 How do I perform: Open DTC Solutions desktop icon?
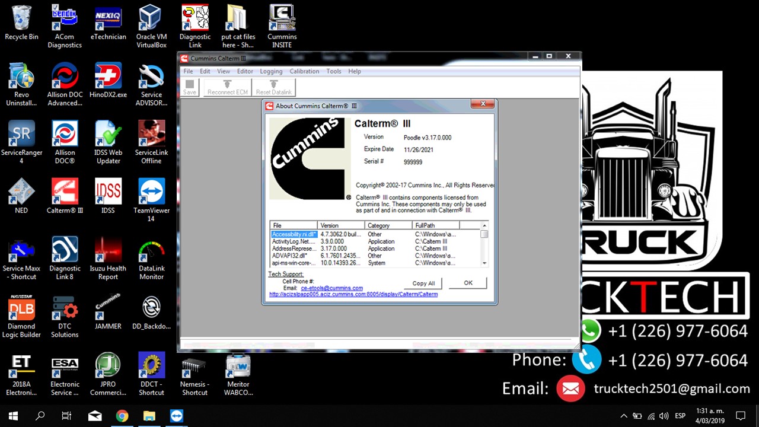(x=65, y=317)
